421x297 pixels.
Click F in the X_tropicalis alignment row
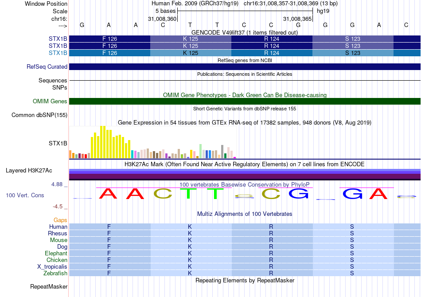(109, 267)
